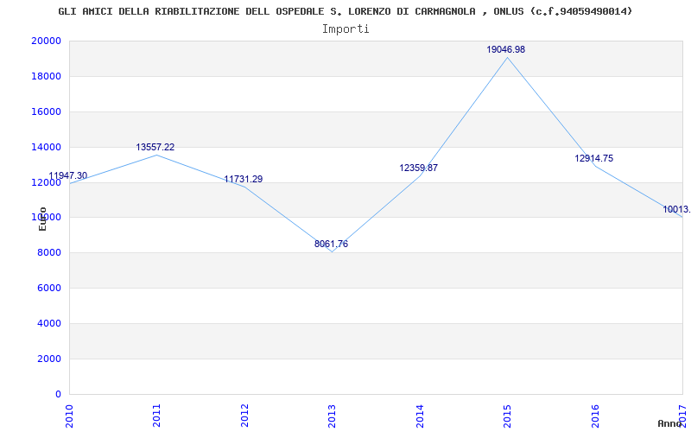Select the data label 11731.29
The height and width of the screenshot is (432, 691).
click(244, 180)
